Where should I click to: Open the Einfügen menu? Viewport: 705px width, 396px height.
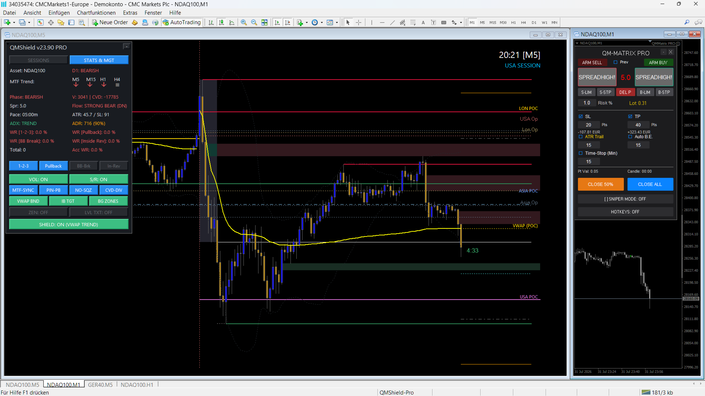pos(59,13)
